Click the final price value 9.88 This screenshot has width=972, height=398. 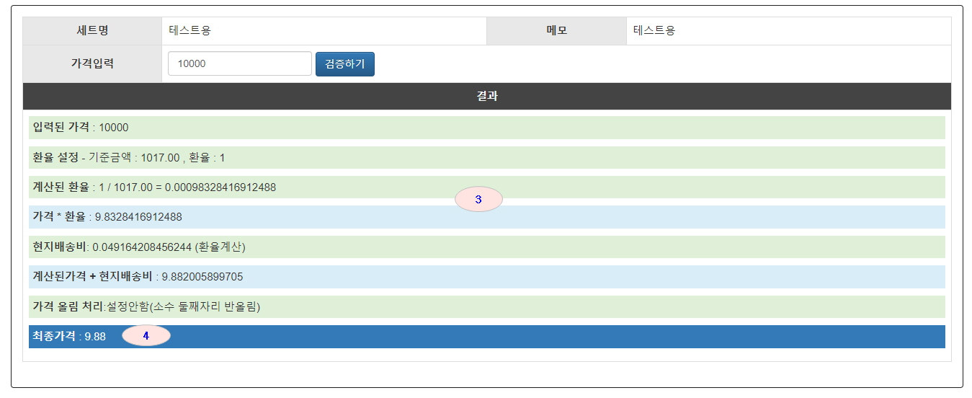pyautogui.click(x=95, y=337)
